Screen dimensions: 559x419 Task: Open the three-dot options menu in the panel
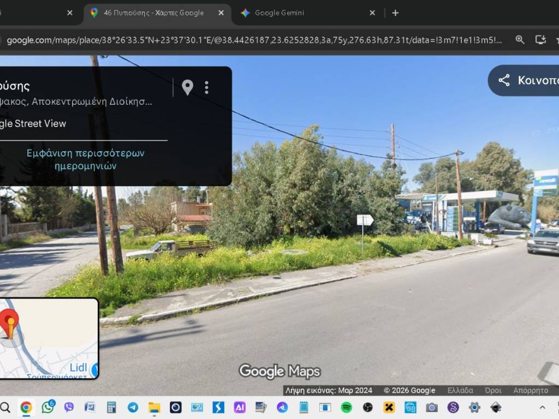pos(206,87)
